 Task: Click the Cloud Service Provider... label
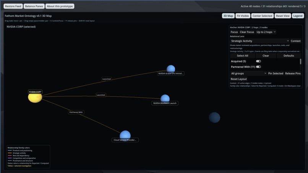(x=125, y=140)
